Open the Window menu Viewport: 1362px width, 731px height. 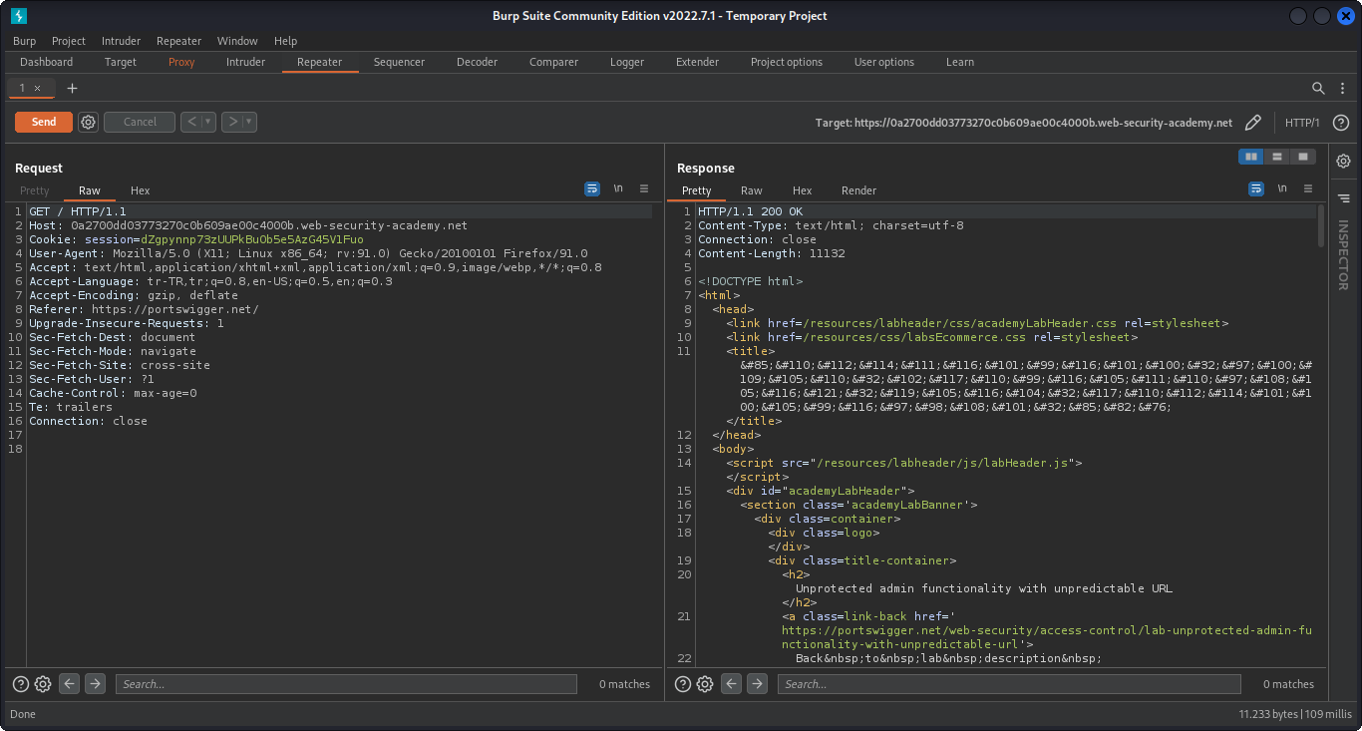click(x=237, y=41)
